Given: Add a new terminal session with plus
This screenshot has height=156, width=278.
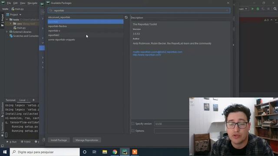Looking at the screenshot, I should [33, 100].
